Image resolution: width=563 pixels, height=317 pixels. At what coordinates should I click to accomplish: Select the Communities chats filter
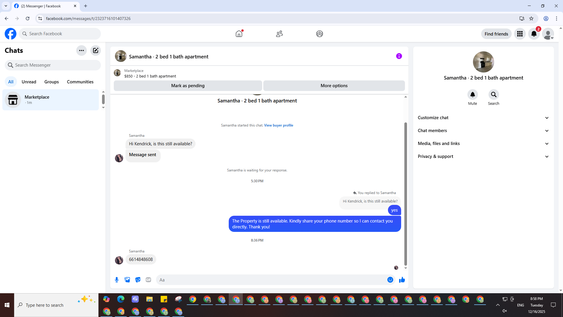(x=80, y=82)
